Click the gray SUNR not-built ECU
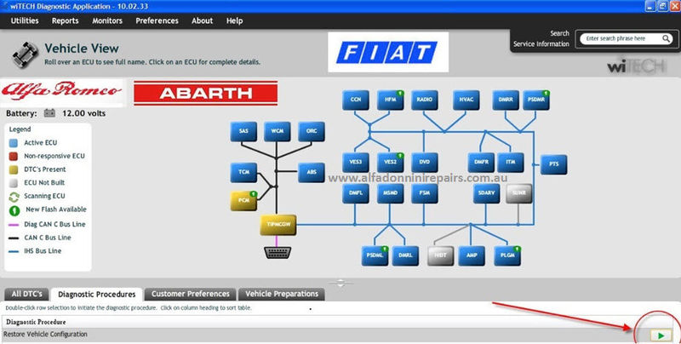The height and width of the screenshot is (344, 681). point(519,194)
